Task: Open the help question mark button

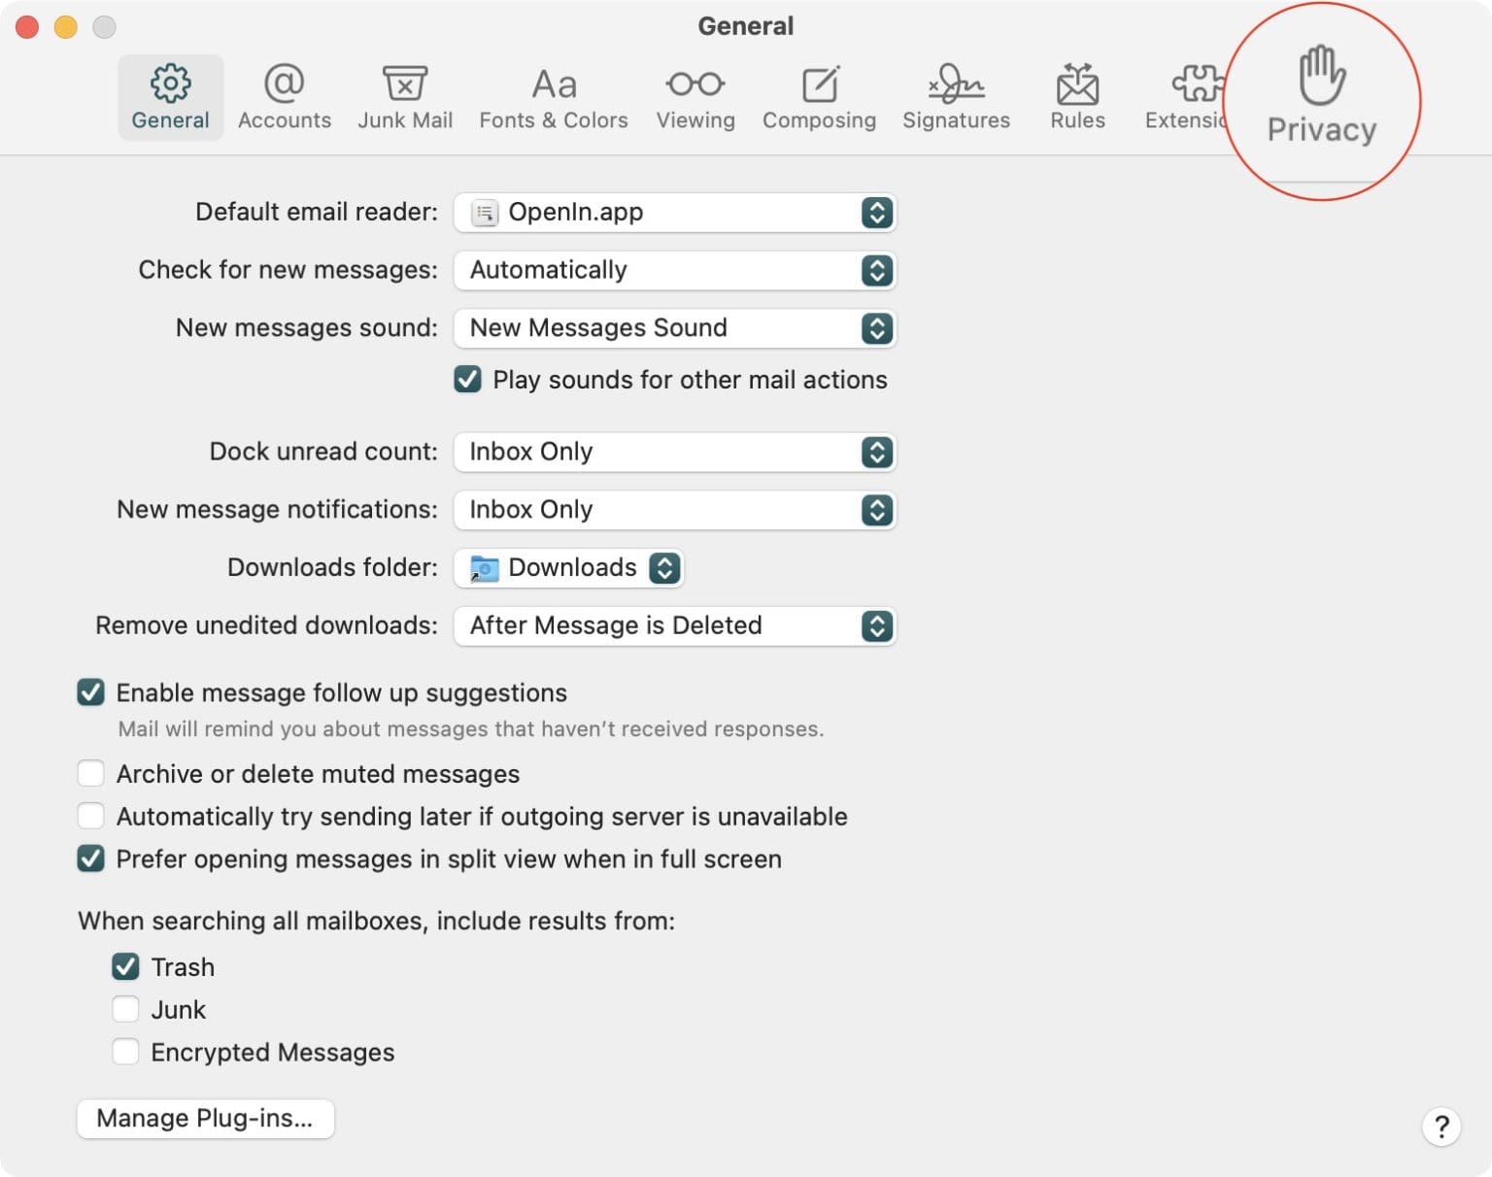Action: [x=1441, y=1127]
